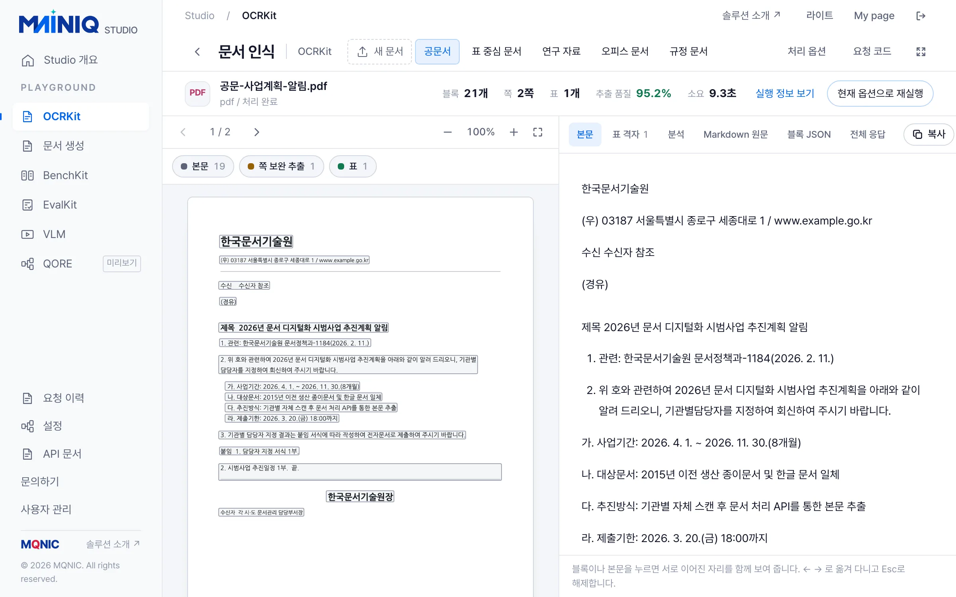Click the fit-to-view icon next to zoom
This screenshot has width=956, height=597.
tap(538, 132)
